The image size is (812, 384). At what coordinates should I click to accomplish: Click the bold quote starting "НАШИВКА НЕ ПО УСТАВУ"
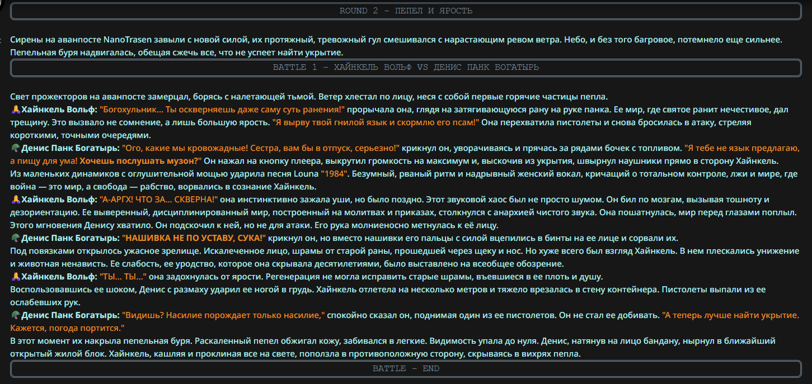point(194,238)
